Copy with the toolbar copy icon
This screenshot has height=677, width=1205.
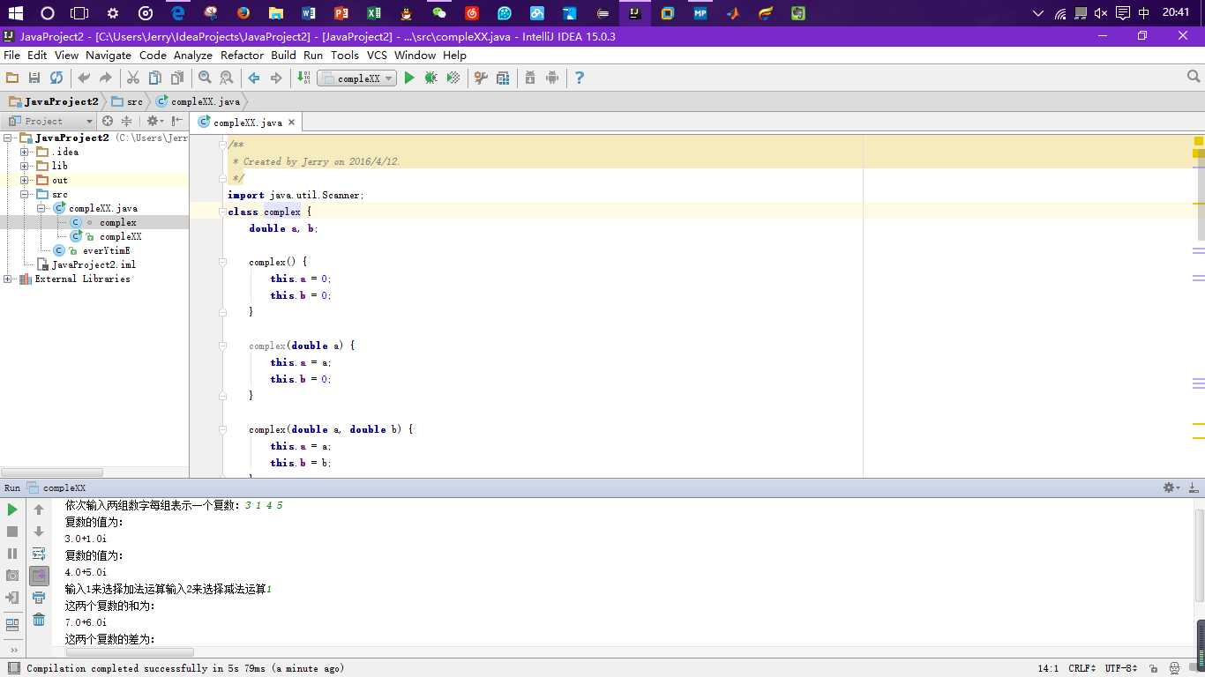pos(155,78)
